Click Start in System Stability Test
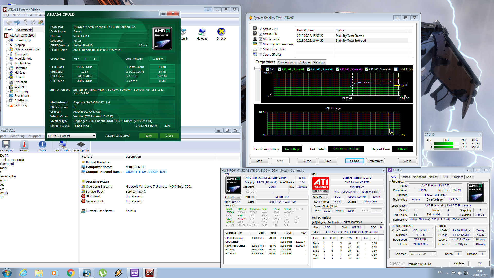Viewport: 494px width, 278px height. tap(259, 161)
